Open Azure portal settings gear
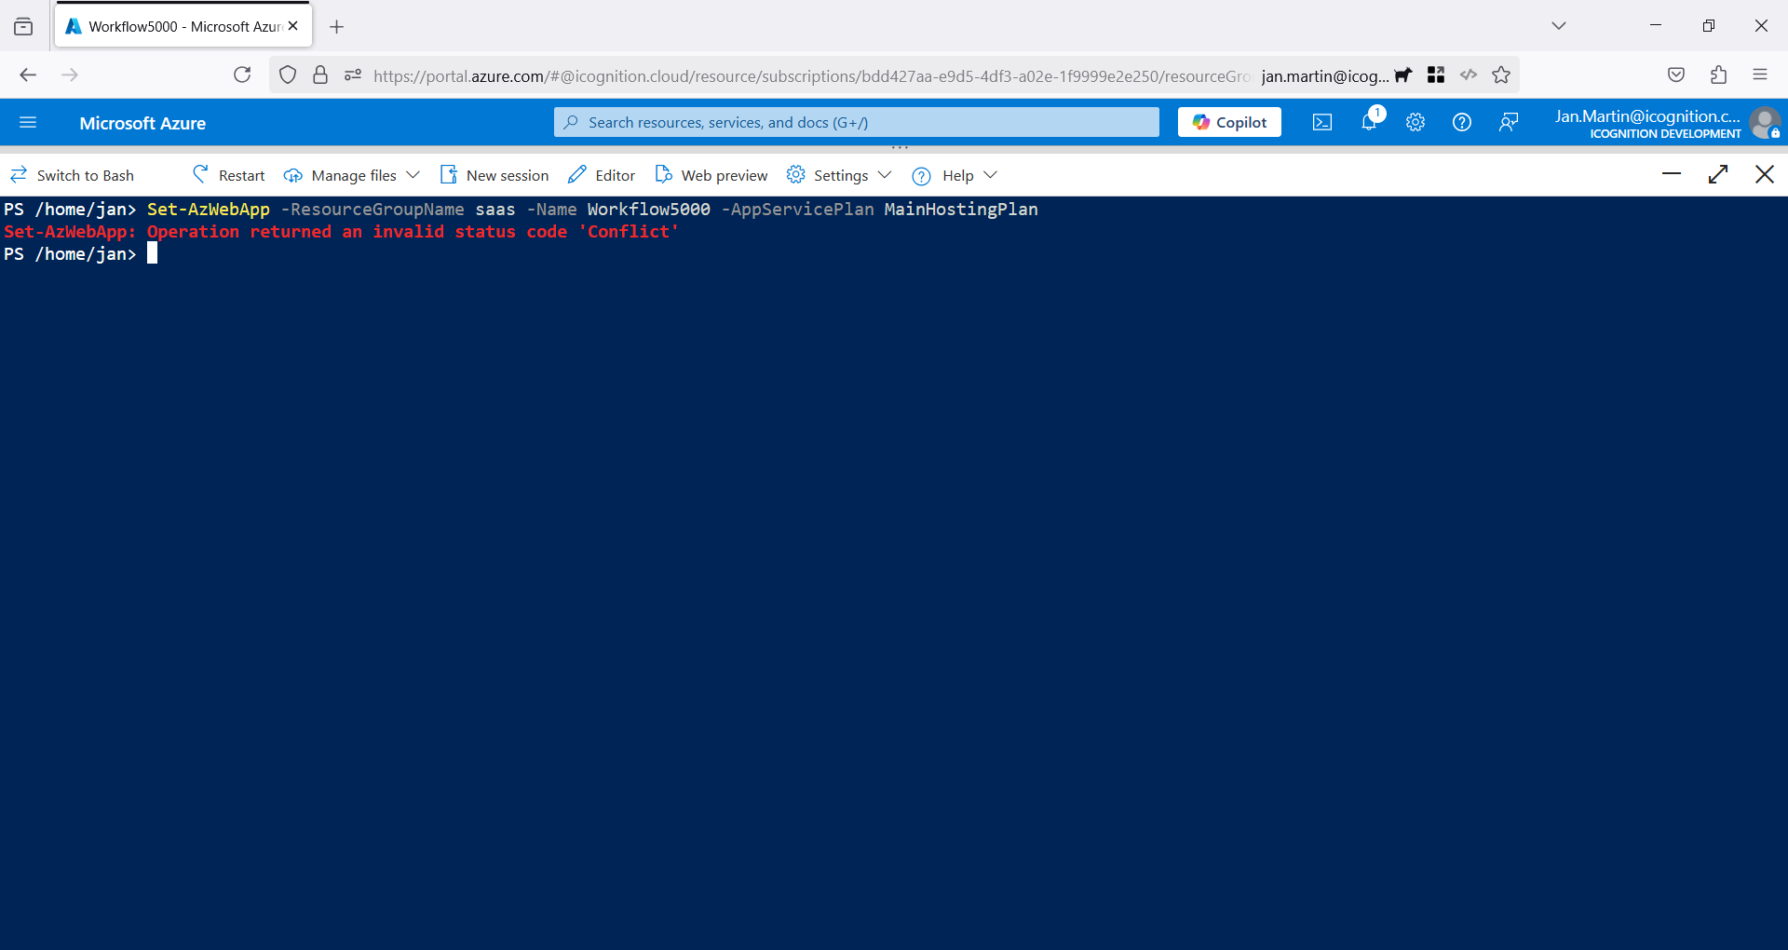This screenshot has width=1788, height=950. [1415, 122]
